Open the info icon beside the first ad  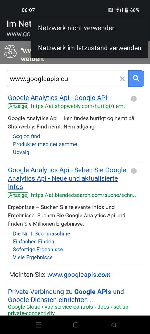[x=134, y=99]
